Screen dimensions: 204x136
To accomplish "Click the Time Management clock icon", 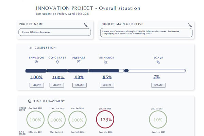I will coord(30,101).
